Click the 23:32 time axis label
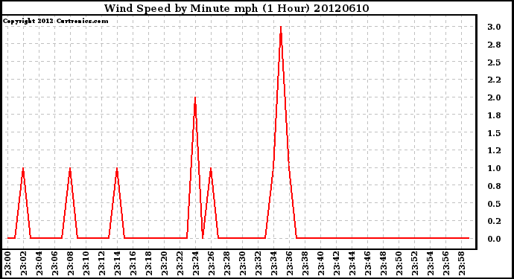This screenshot has height=279, width=514. tap(258, 263)
